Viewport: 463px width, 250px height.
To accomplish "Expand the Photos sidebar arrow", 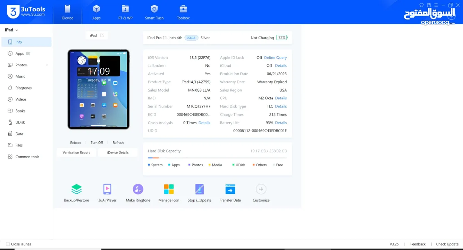I will (x=47, y=65).
